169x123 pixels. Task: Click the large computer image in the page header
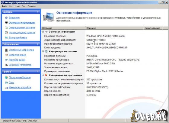(x=49, y=17)
